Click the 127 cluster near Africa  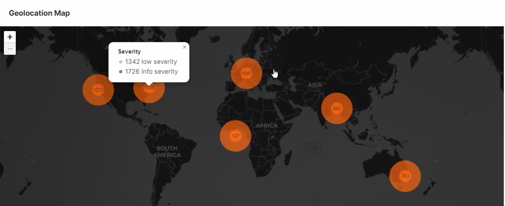(x=235, y=136)
